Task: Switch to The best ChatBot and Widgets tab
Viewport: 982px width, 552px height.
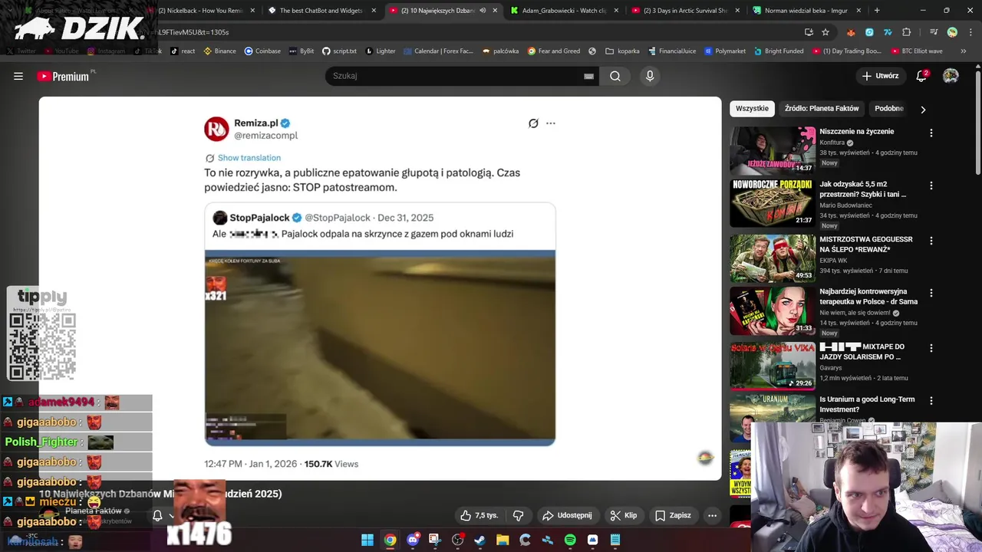Action: coord(321,11)
